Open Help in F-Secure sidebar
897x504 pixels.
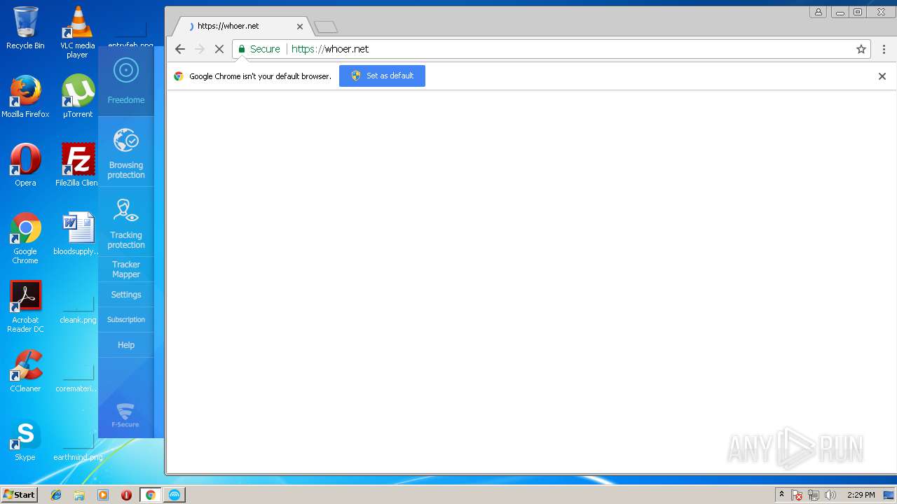click(x=126, y=345)
